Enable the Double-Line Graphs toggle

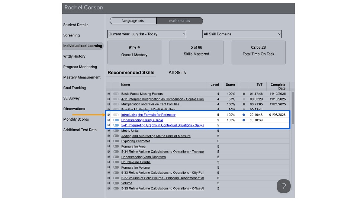[x=116, y=162]
